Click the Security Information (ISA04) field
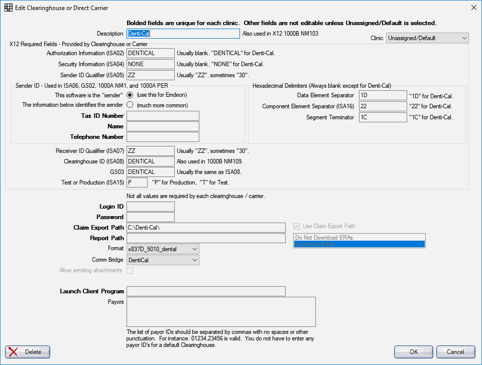This screenshot has width=482, height=365. click(151, 64)
